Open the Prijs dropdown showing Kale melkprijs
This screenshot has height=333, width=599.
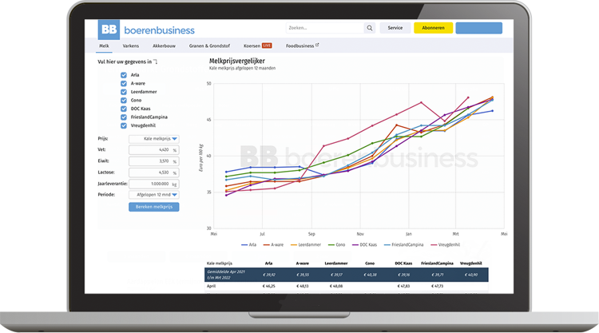coord(154,138)
